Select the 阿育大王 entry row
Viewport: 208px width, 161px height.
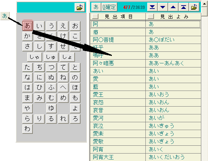(145, 157)
